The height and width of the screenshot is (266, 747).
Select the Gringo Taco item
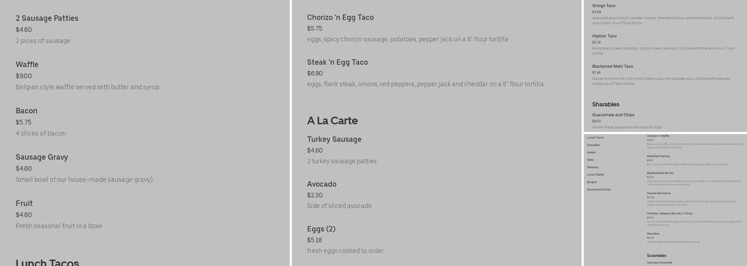[603, 6]
